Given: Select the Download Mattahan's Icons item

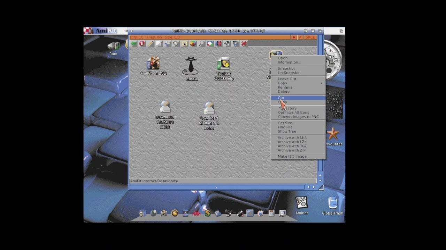Looking at the screenshot, I should 209,116.
